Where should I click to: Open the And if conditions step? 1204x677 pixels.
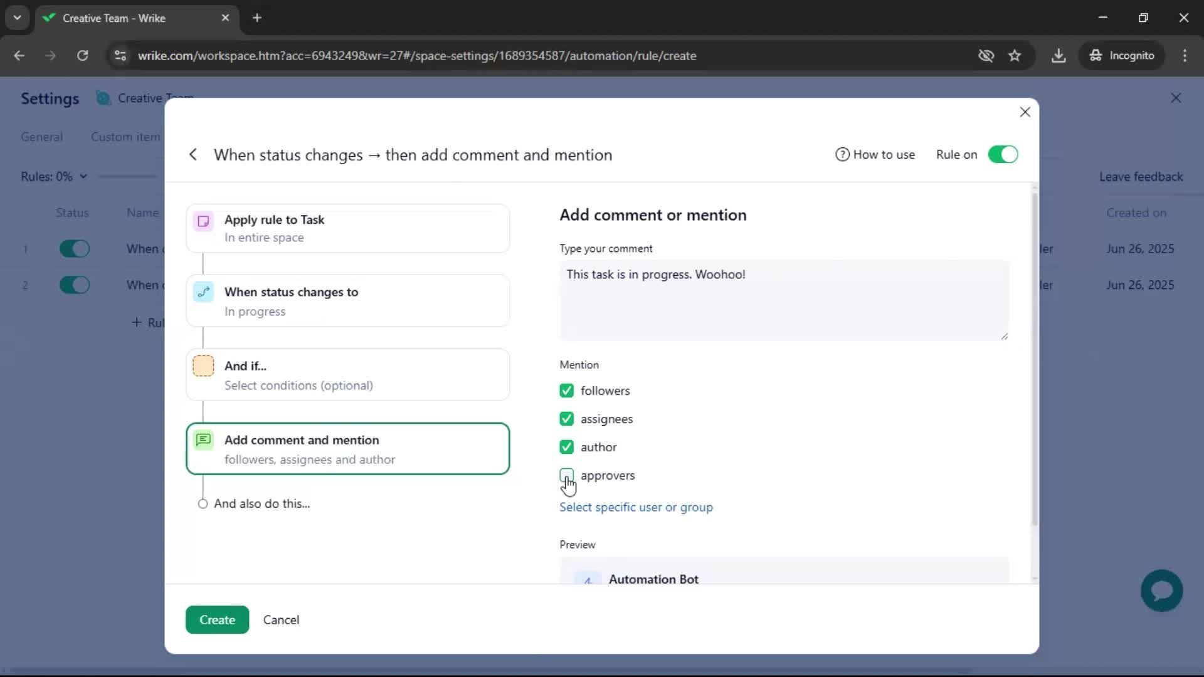point(348,375)
